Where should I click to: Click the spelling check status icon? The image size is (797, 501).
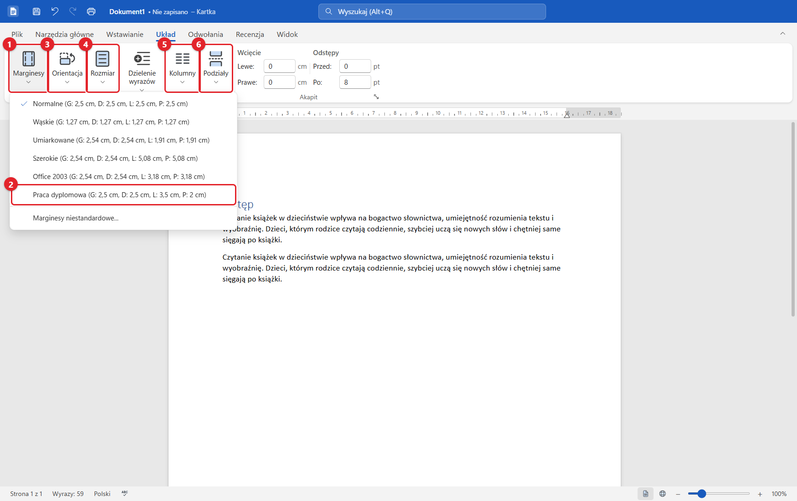(x=125, y=494)
